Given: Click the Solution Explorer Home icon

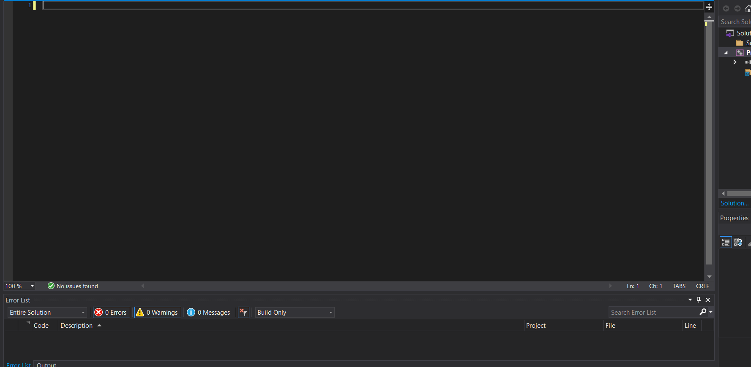Looking at the screenshot, I should [748, 8].
